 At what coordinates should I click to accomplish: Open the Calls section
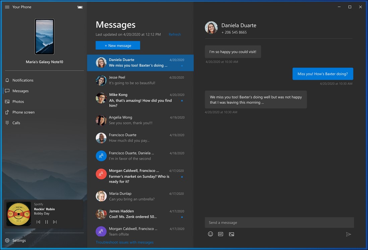44,123
